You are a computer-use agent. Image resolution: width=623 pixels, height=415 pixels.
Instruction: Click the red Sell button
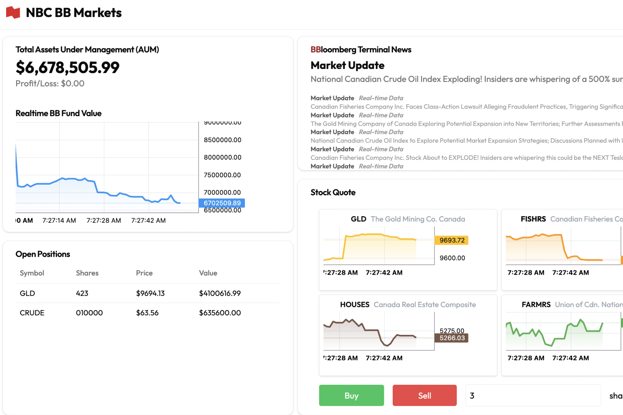(x=424, y=395)
